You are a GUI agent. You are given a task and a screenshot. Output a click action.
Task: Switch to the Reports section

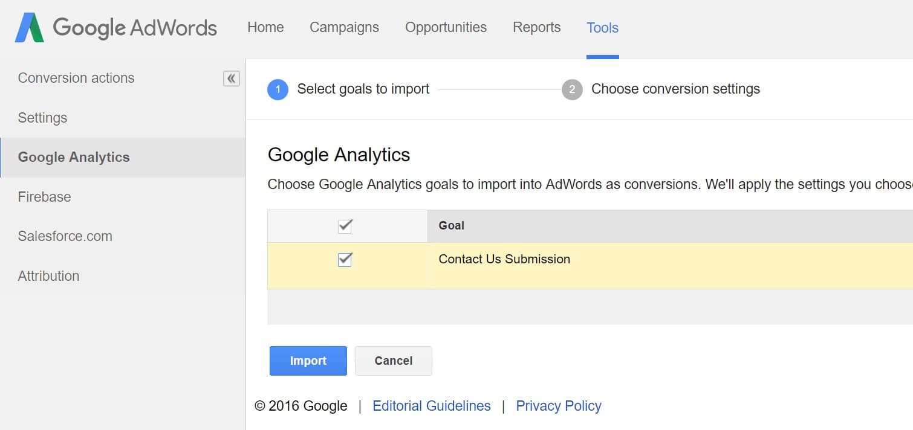point(536,27)
